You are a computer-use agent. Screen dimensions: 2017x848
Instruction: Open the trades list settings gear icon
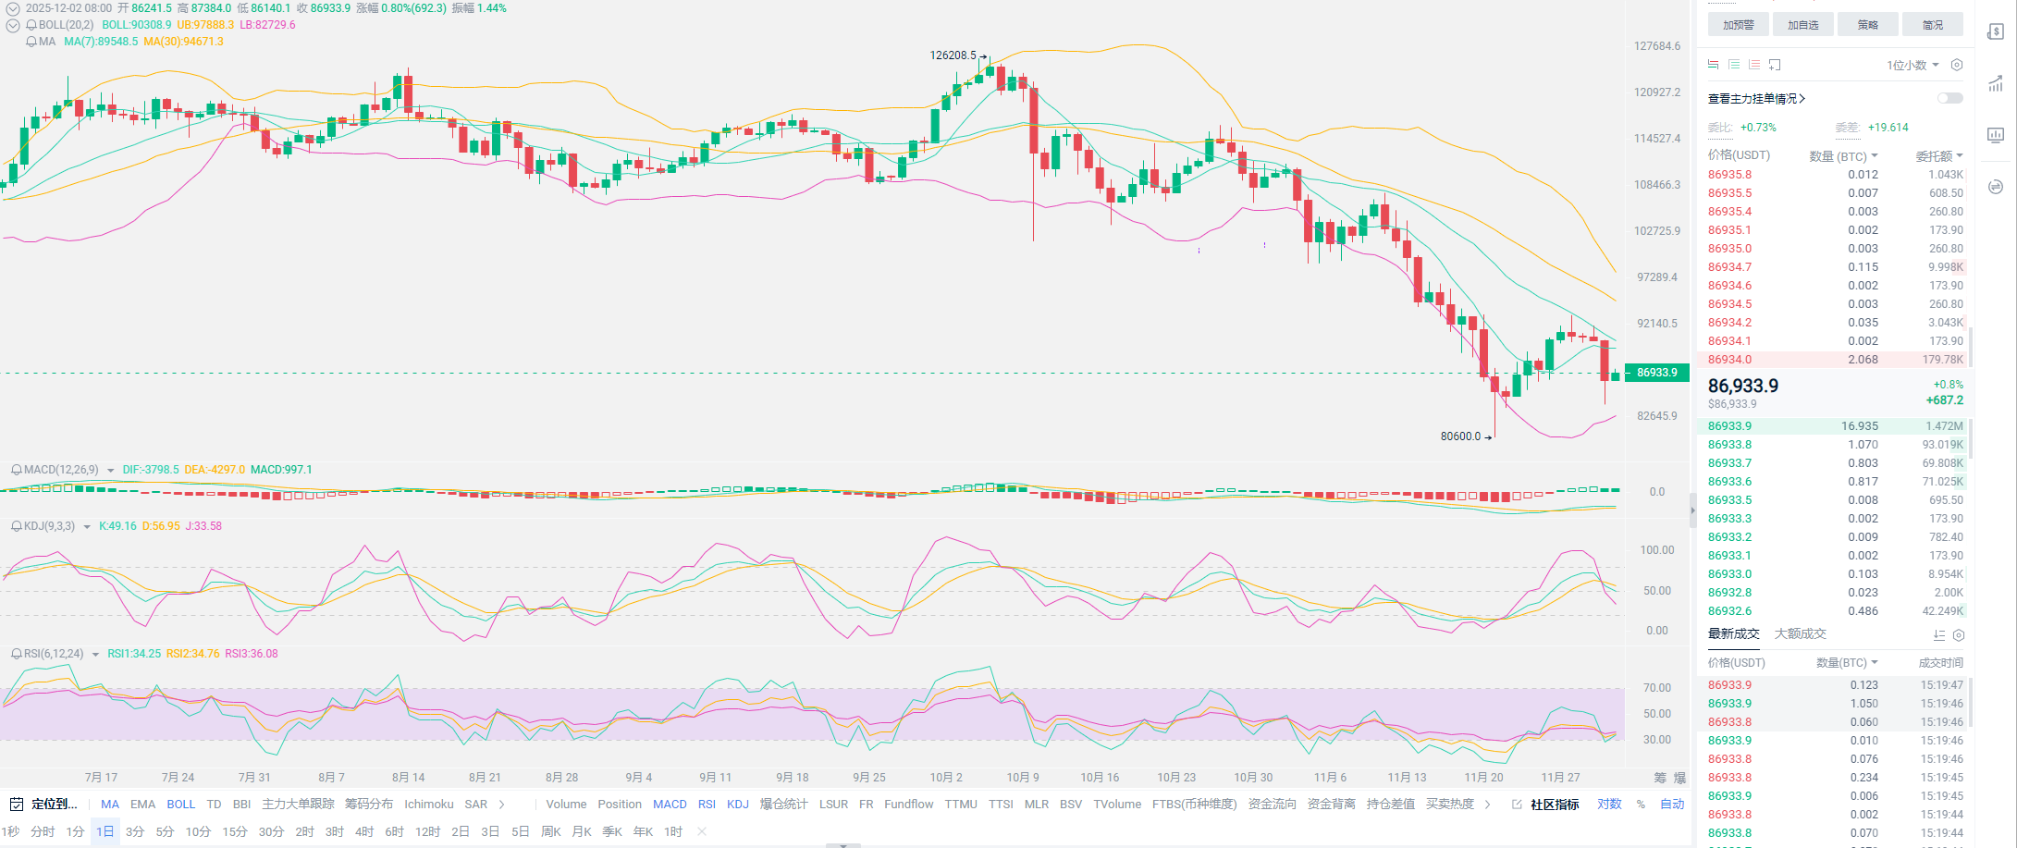pos(1958,635)
